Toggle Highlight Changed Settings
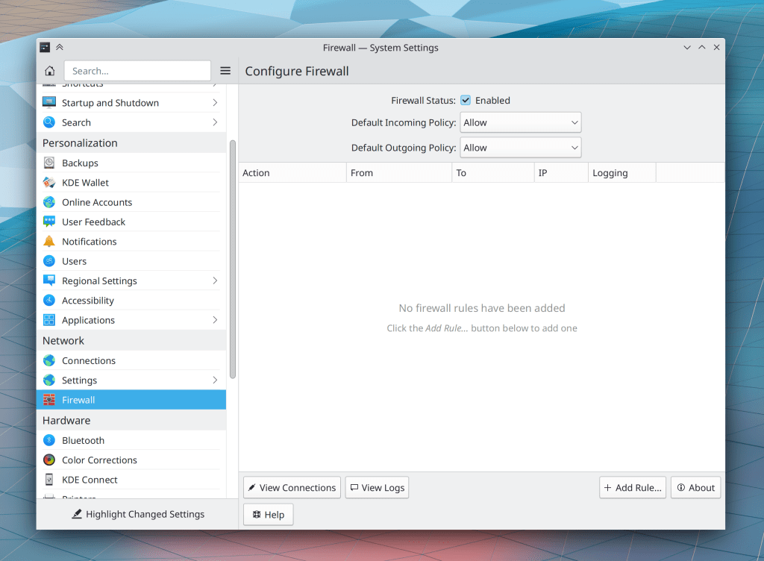The height and width of the screenshot is (561, 764). pyautogui.click(x=137, y=514)
